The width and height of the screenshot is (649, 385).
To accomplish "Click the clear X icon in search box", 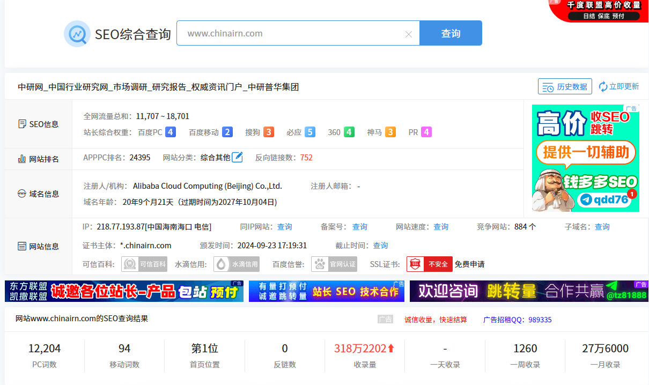I will coord(409,34).
